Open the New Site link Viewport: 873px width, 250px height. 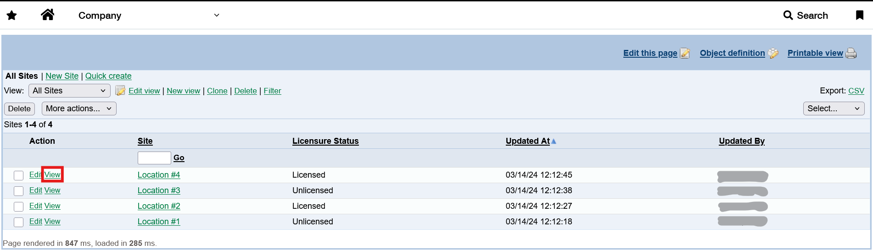coord(62,76)
